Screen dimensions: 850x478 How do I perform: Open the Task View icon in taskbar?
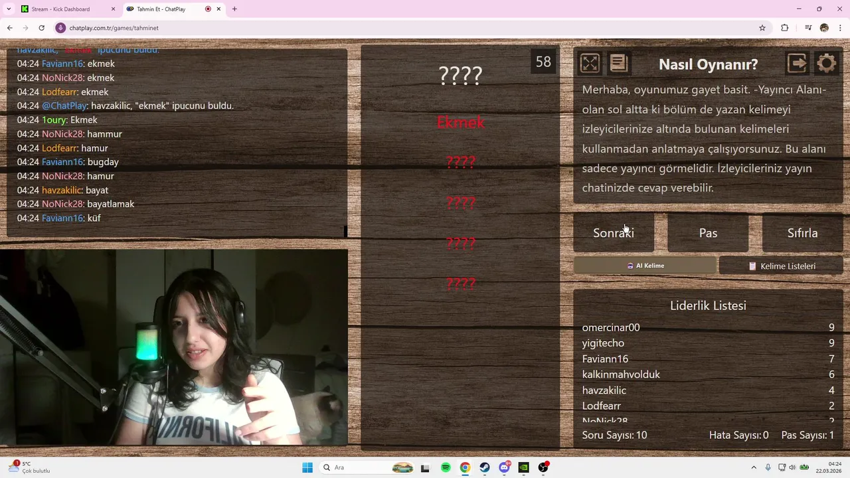point(425,467)
